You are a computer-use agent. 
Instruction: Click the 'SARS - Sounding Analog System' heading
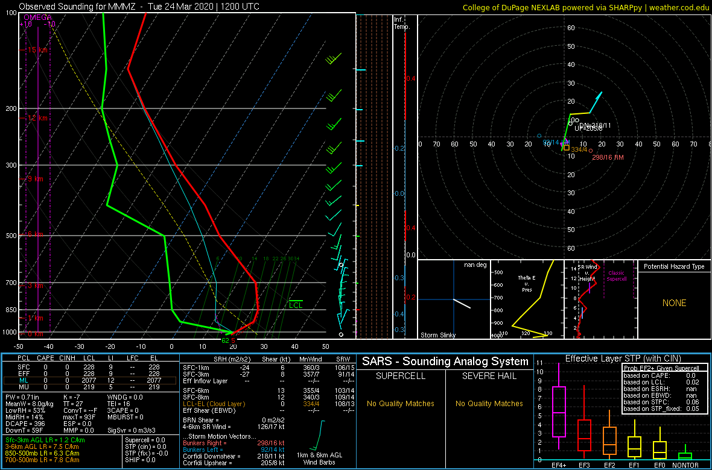(445, 362)
